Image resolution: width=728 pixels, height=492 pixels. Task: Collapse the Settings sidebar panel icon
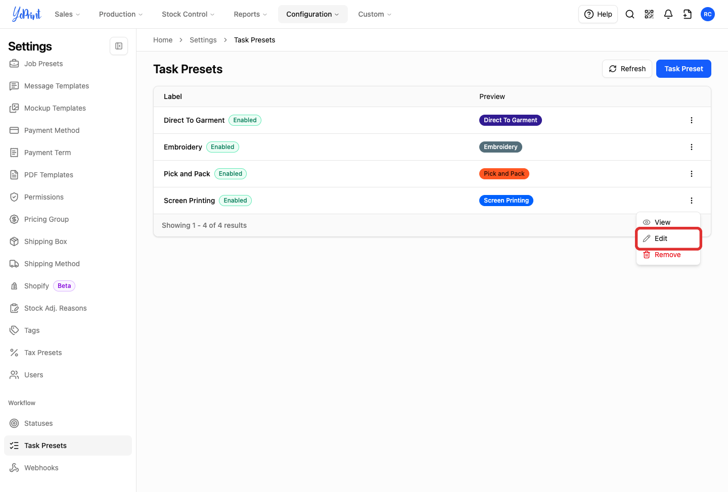coord(119,46)
